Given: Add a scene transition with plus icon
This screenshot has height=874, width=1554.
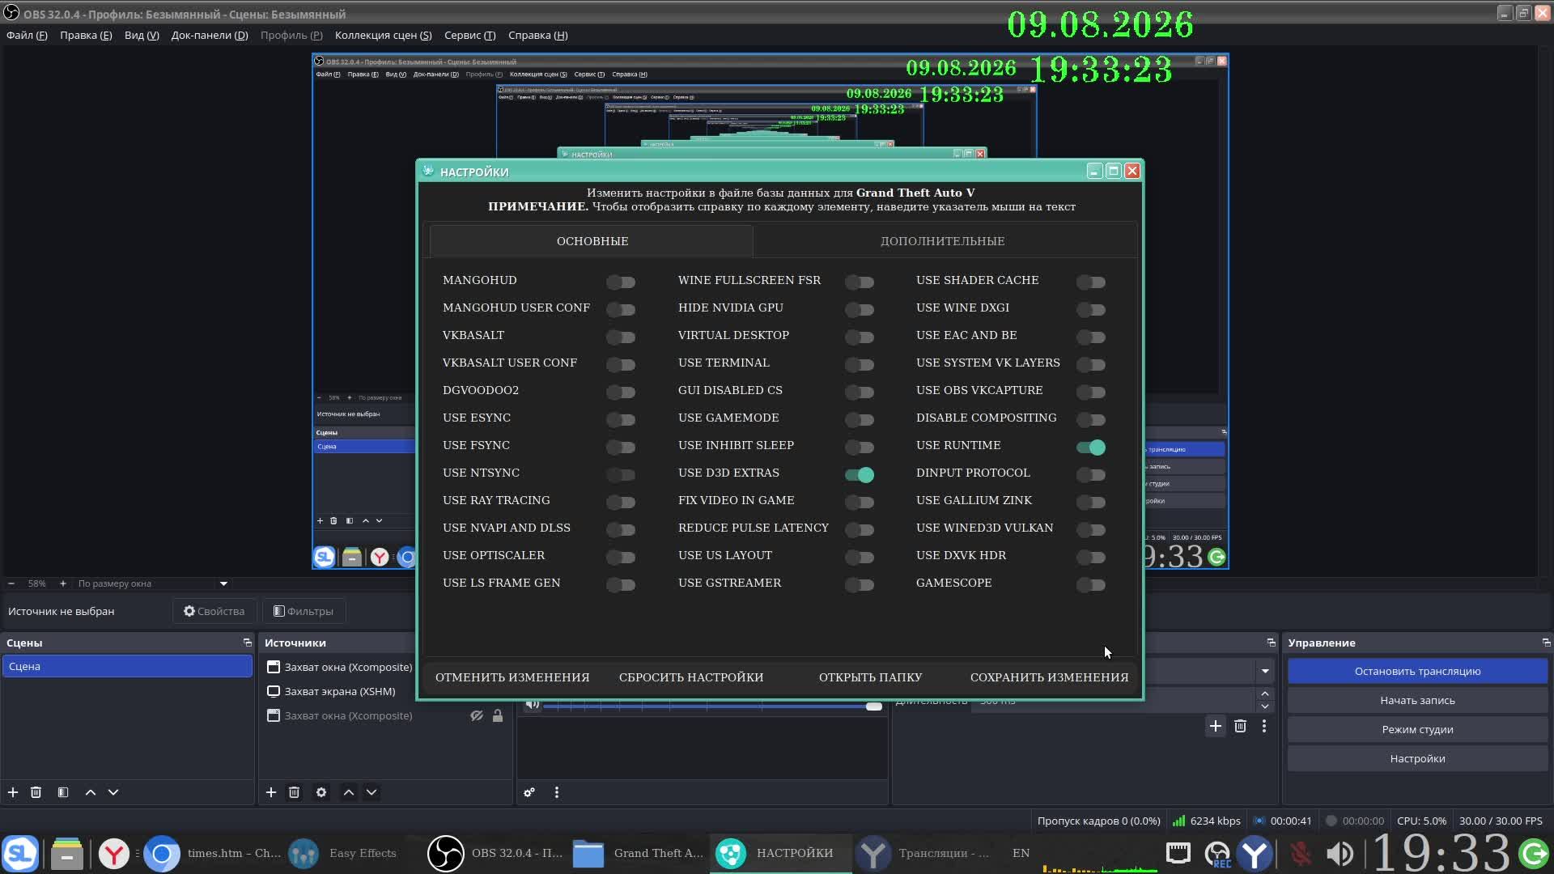Looking at the screenshot, I should (1216, 726).
